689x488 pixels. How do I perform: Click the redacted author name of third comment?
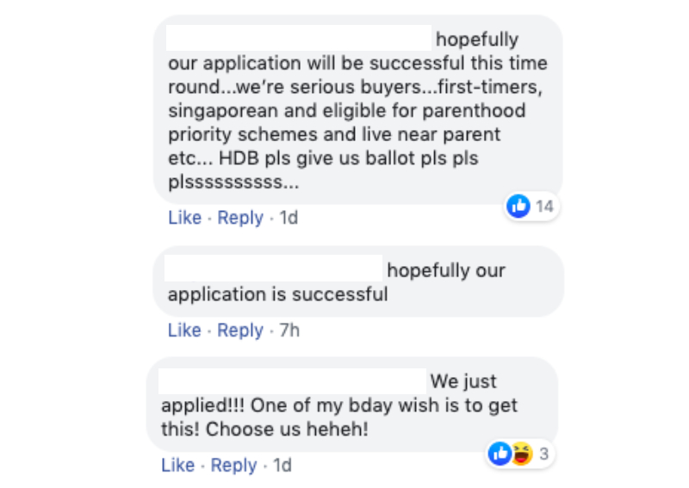tap(292, 380)
